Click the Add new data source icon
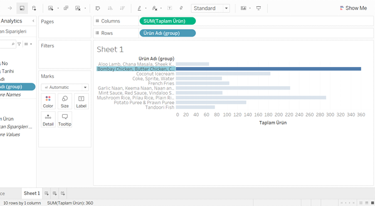The width and height of the screenshot is (375, 206). (34, 8)
